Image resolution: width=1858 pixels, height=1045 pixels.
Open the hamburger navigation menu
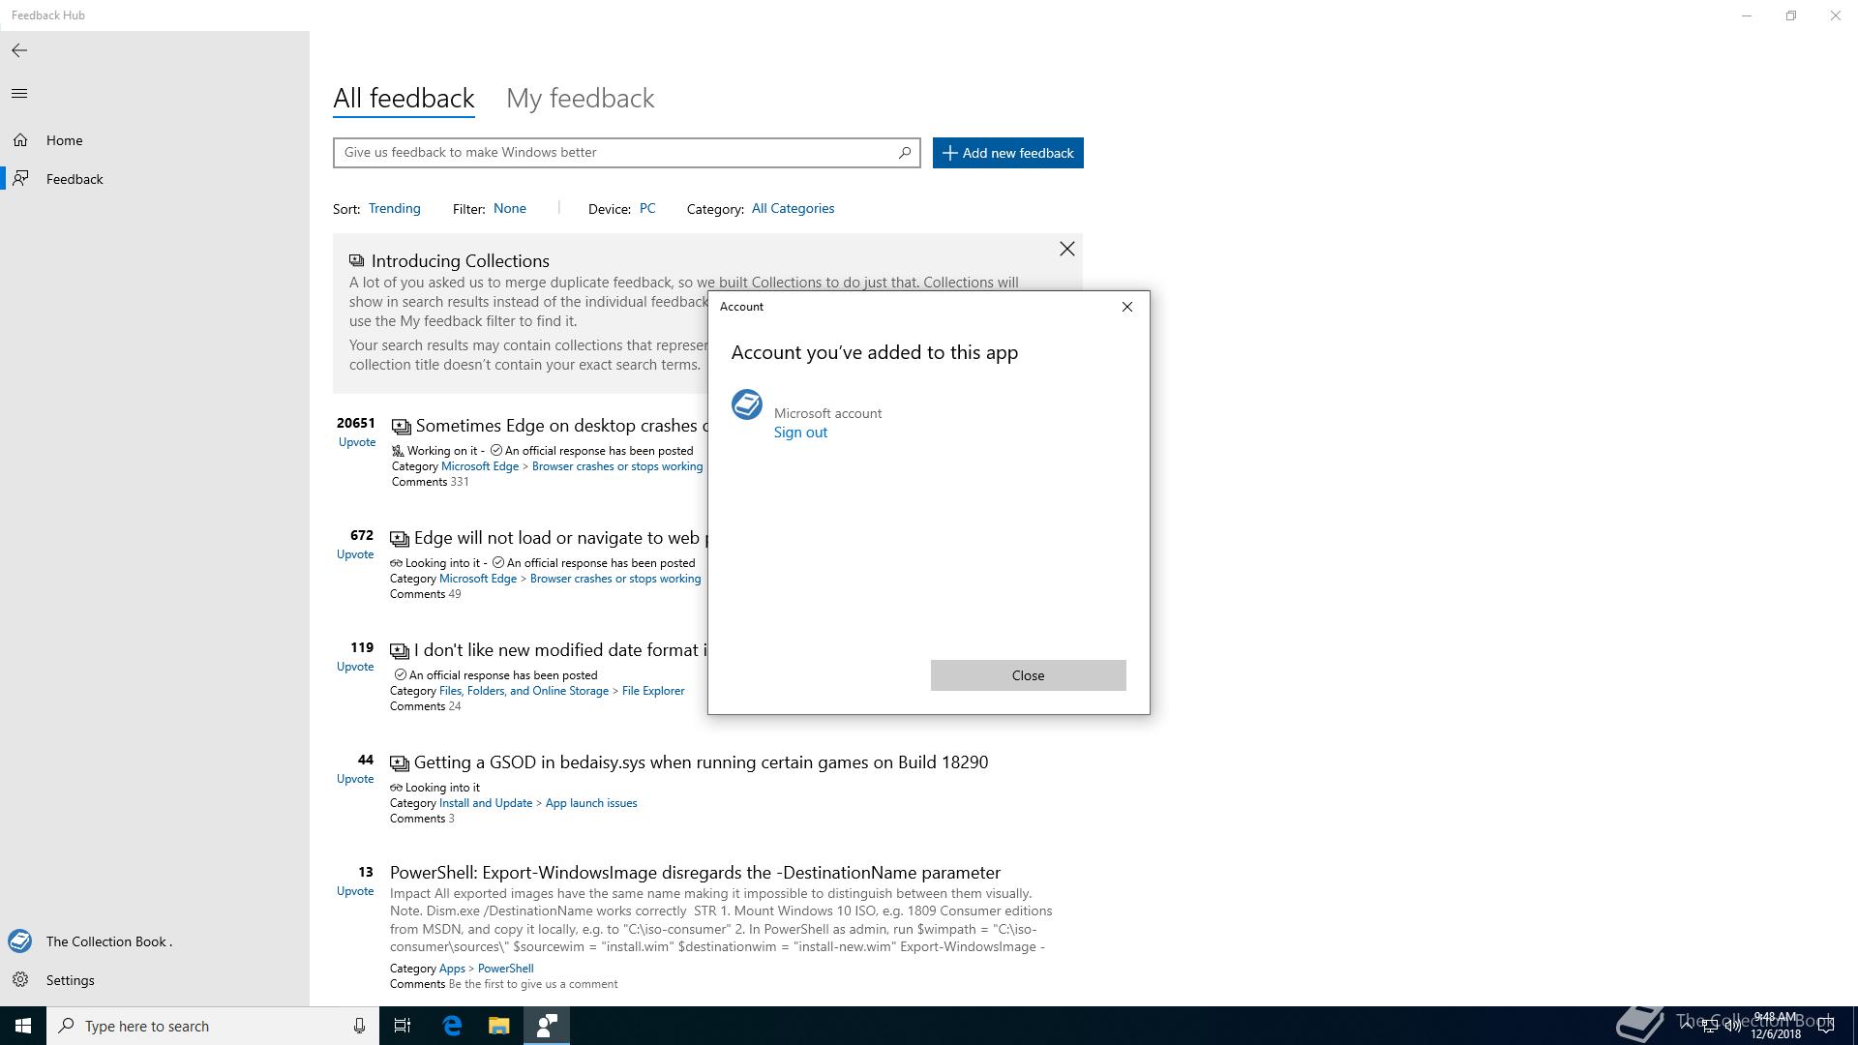19,94
